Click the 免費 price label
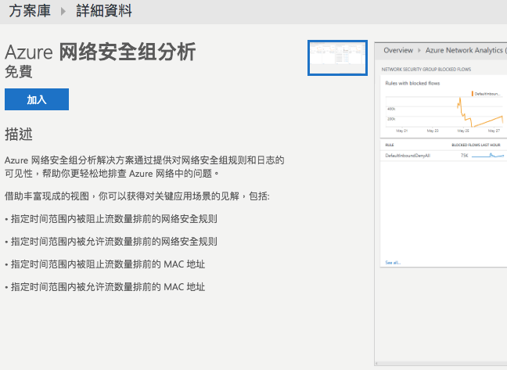The width and height of the screenshot is (507, 370). (19, 72)
